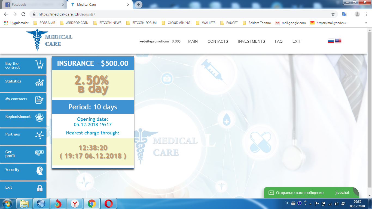Click the 'Period: 10 days' text
This screenshot has width=372, height=209.
point(93,107)
